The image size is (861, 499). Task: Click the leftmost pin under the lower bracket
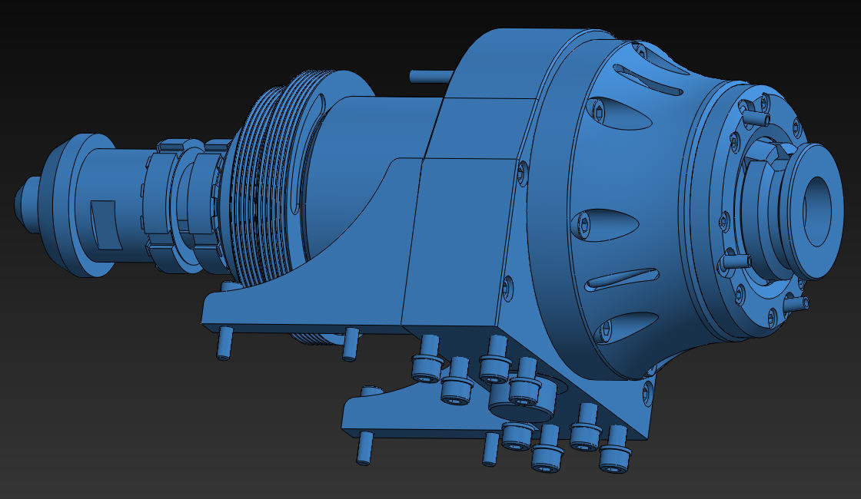364,448
